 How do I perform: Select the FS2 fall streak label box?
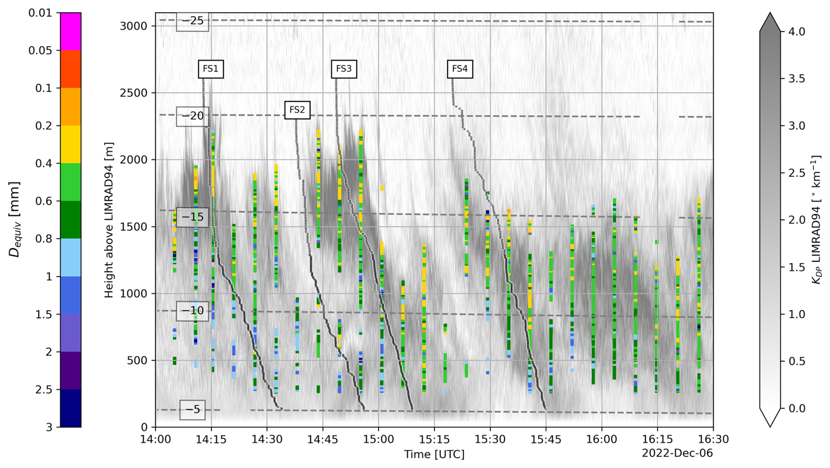tap(297, 110)
